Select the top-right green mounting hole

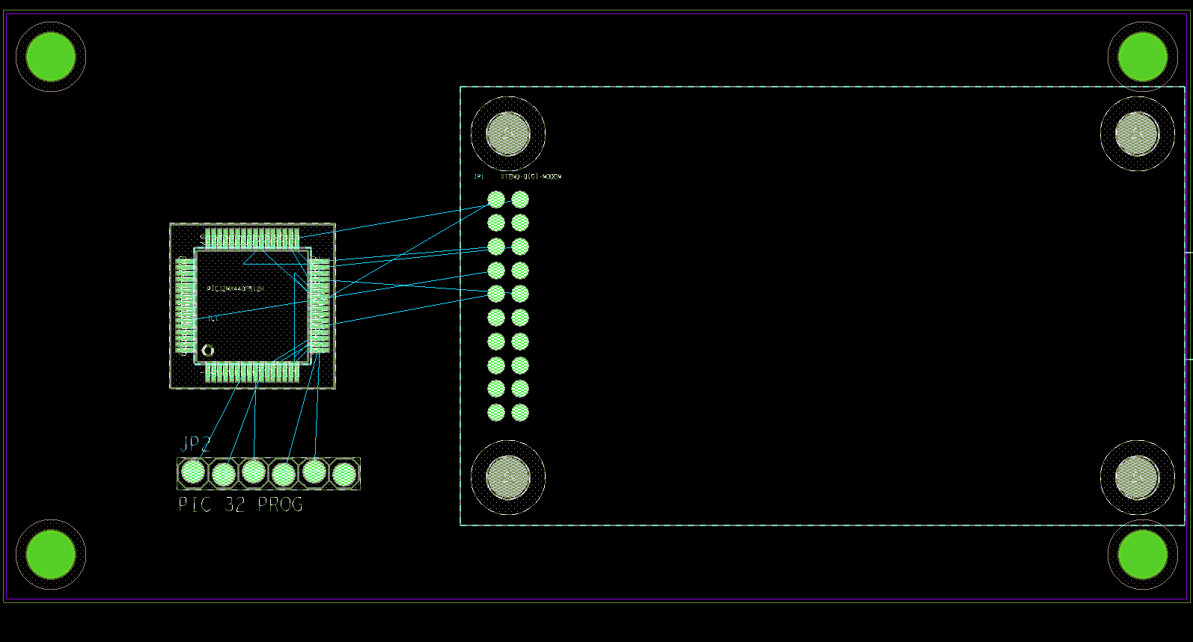[x=1143, y=56]
